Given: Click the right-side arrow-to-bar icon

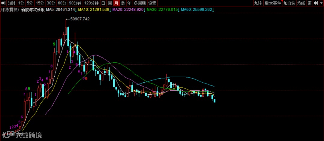Looking at the screenshot, I should click(x=316, y=3).
